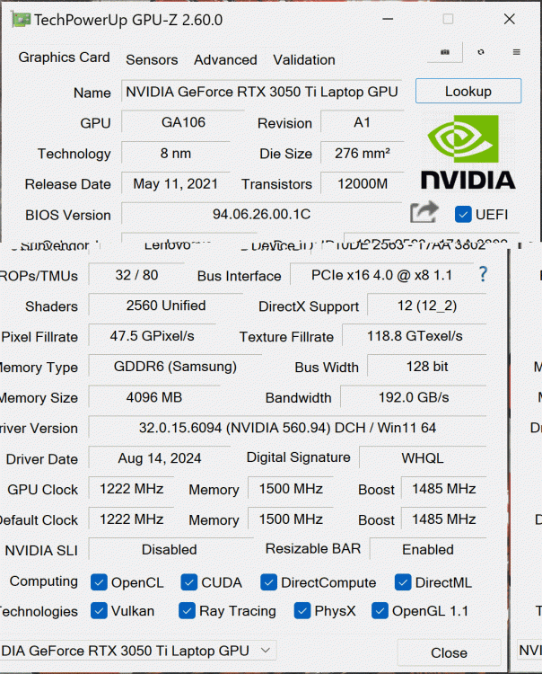Click the BIOS Version field

tap(261, 215)
